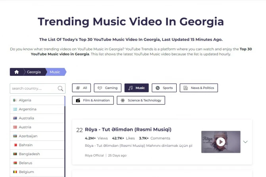
Task: Select Algeria from country list
Action: [x=37, y=100]
